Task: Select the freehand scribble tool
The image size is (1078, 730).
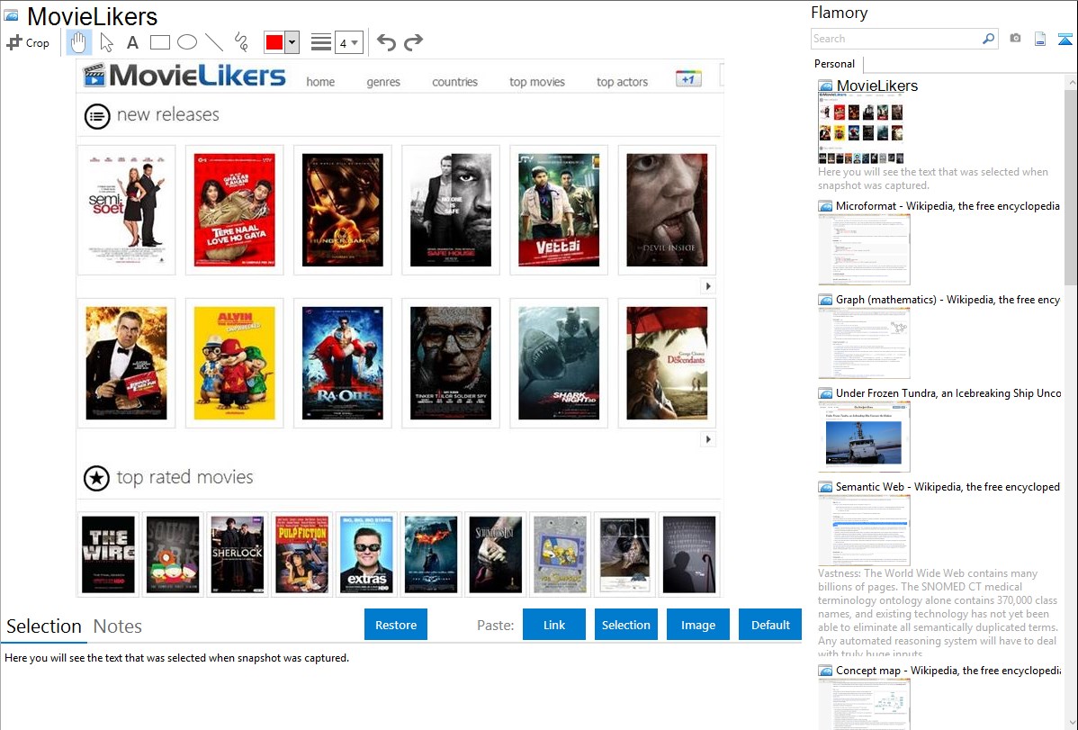Action: pos(241,42)
